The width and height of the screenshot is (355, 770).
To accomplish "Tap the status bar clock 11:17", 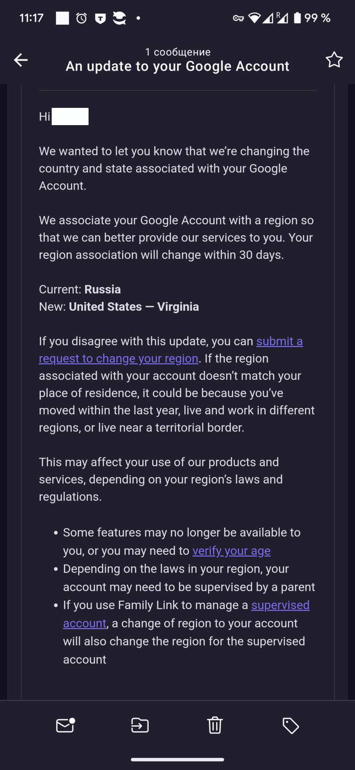I will [31, 18].
